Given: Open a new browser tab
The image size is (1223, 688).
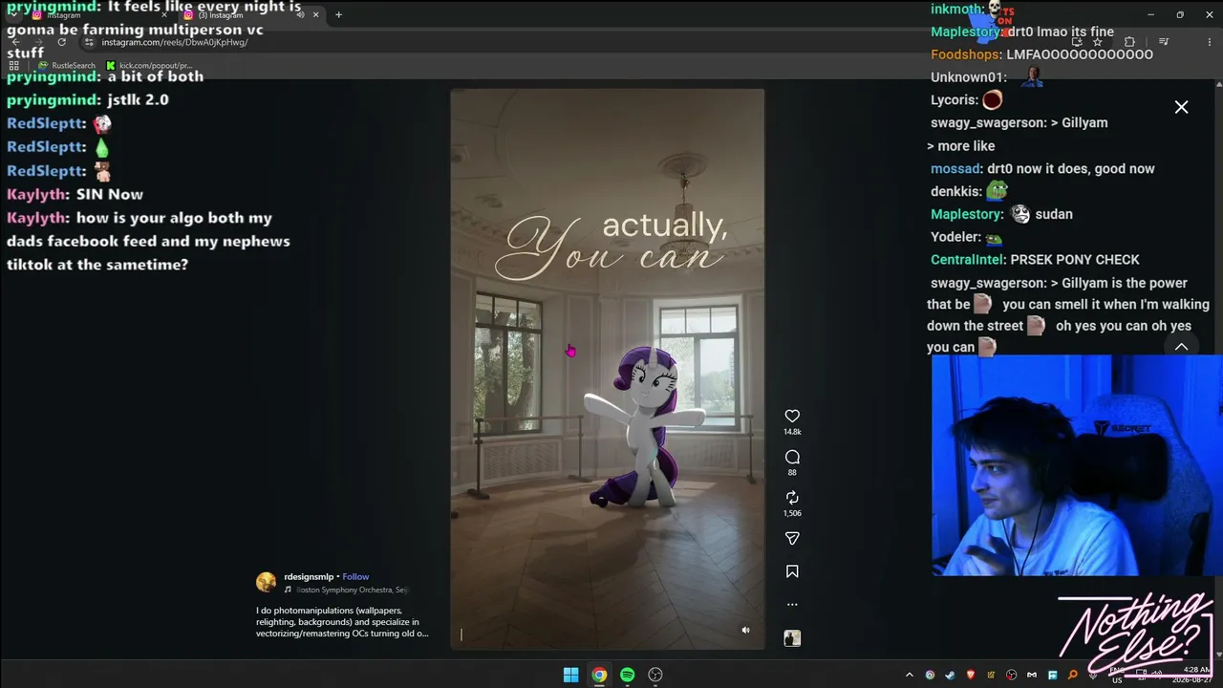Looking at the screenshot, I should 338,15.
